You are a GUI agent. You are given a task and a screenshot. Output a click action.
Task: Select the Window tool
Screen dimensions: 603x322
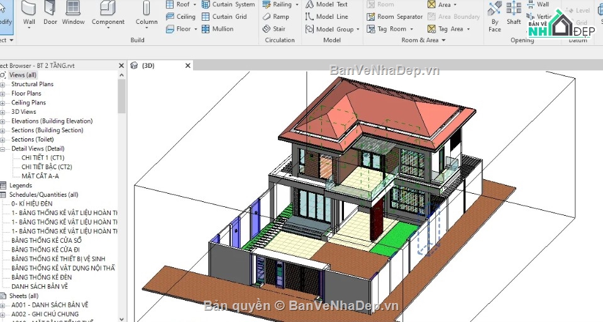tap(73, 13)
